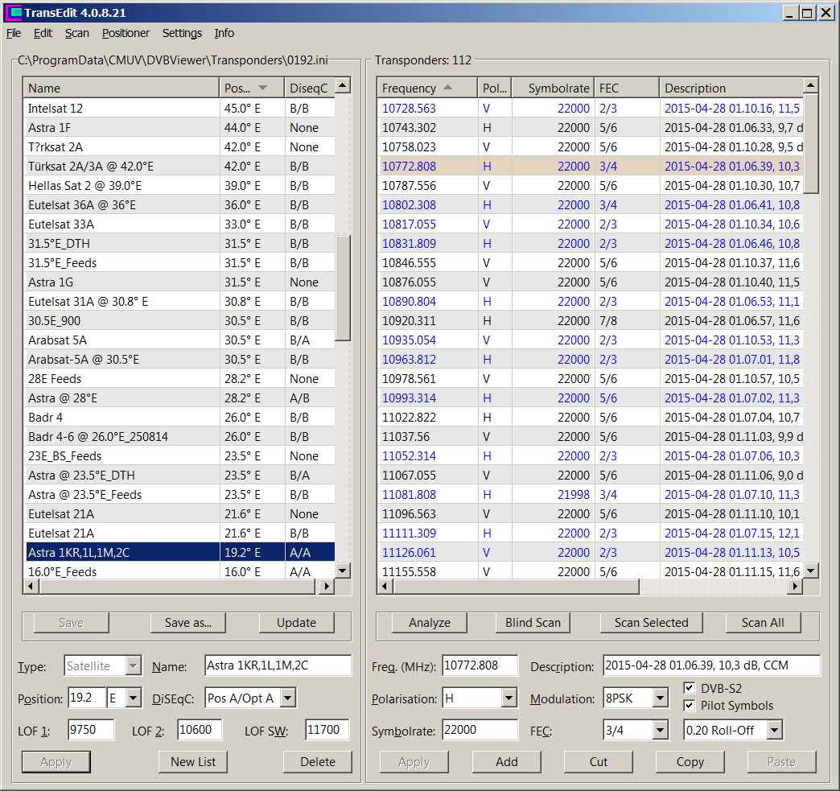This screenshot has width=840, height=791.
Task: Disable the Pilot Symbols checkbox
Action: pyautogui.click(x=689, y=706)
